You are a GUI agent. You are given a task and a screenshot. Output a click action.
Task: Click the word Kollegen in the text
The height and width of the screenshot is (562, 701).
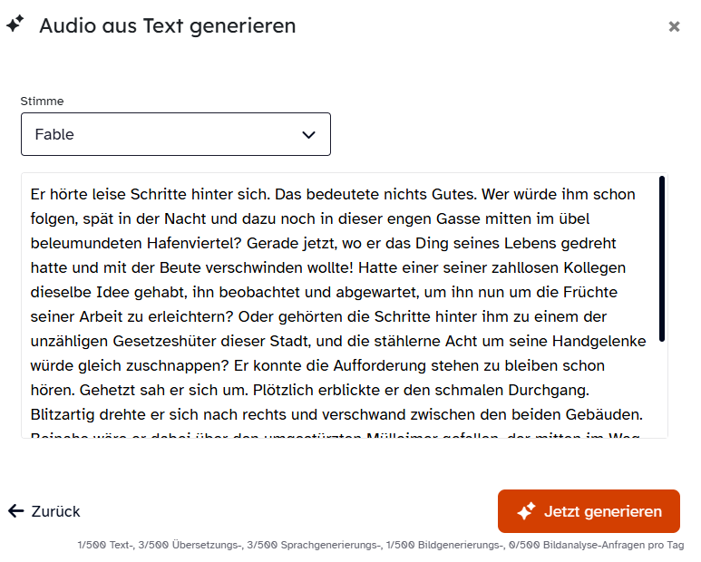[599, 267]
